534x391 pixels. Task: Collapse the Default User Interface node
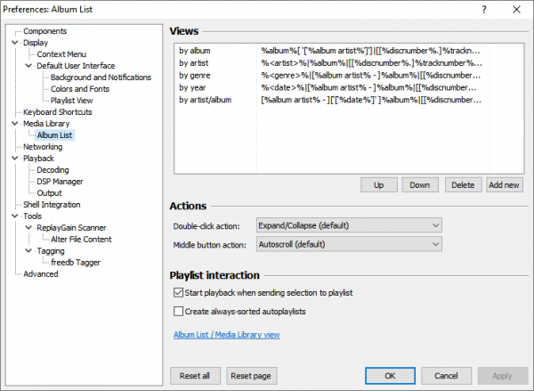[28, 66]
